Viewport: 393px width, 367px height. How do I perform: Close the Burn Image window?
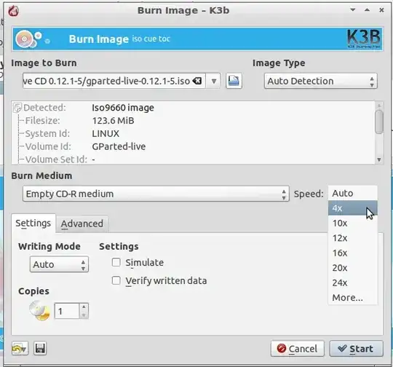(x=381, y=10)
